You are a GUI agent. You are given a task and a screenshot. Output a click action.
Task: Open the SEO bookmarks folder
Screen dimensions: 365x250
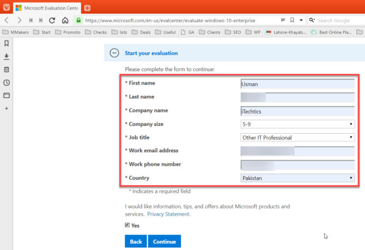[233, 32]
